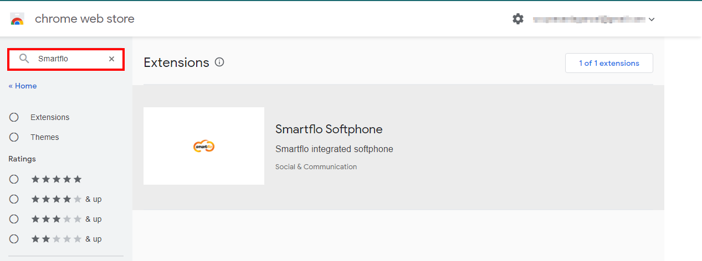Click the blurred account email address
702x261 pixels.
pyautogui.click(x=589, y=19)
